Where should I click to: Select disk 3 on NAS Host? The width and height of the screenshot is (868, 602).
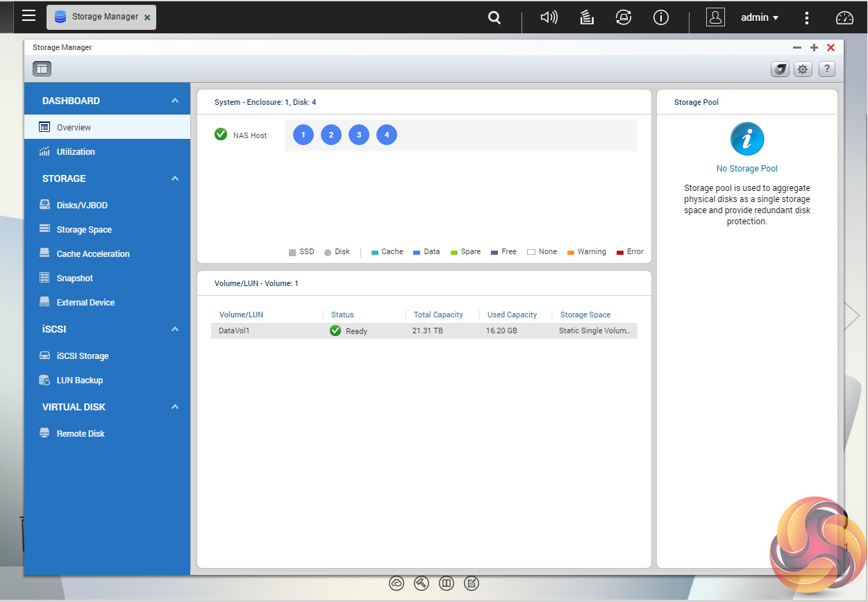coord(359,135)
